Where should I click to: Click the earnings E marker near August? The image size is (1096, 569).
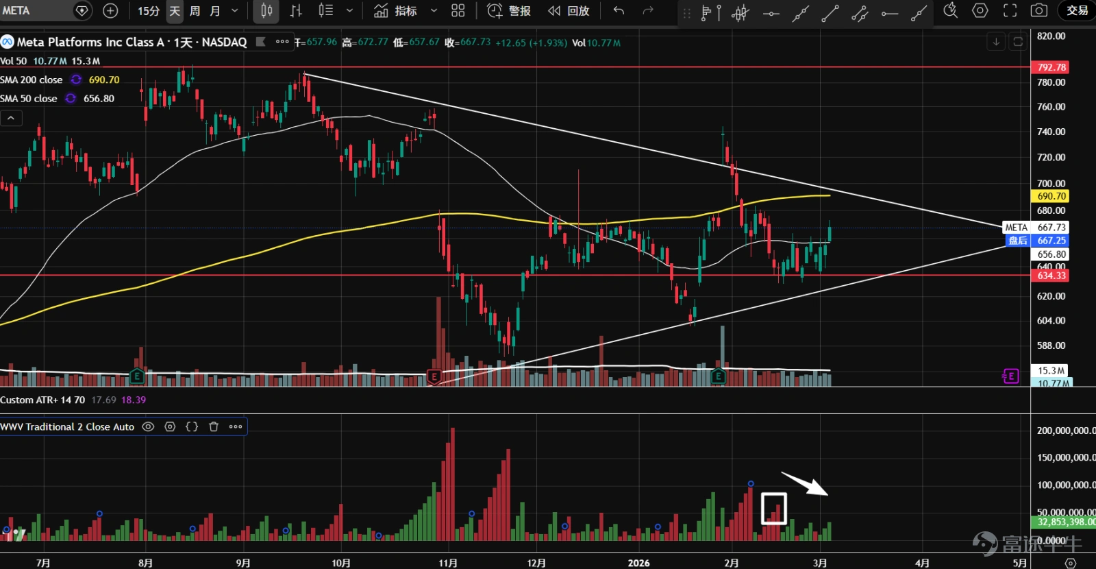coord(137,376)
